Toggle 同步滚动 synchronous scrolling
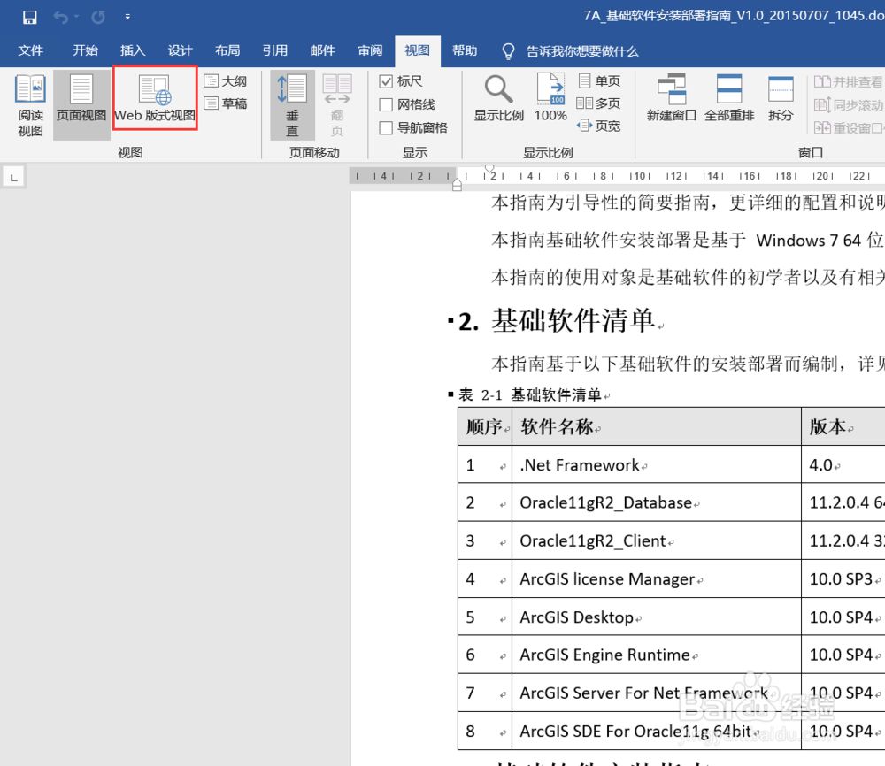 (x=849, y=105)
